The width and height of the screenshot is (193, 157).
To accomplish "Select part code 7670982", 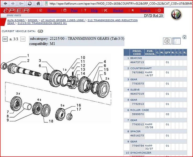I will tap(138, 72).
